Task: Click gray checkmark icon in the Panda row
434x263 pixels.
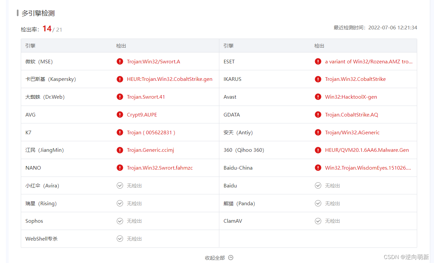Action: [x=318, y=203]
